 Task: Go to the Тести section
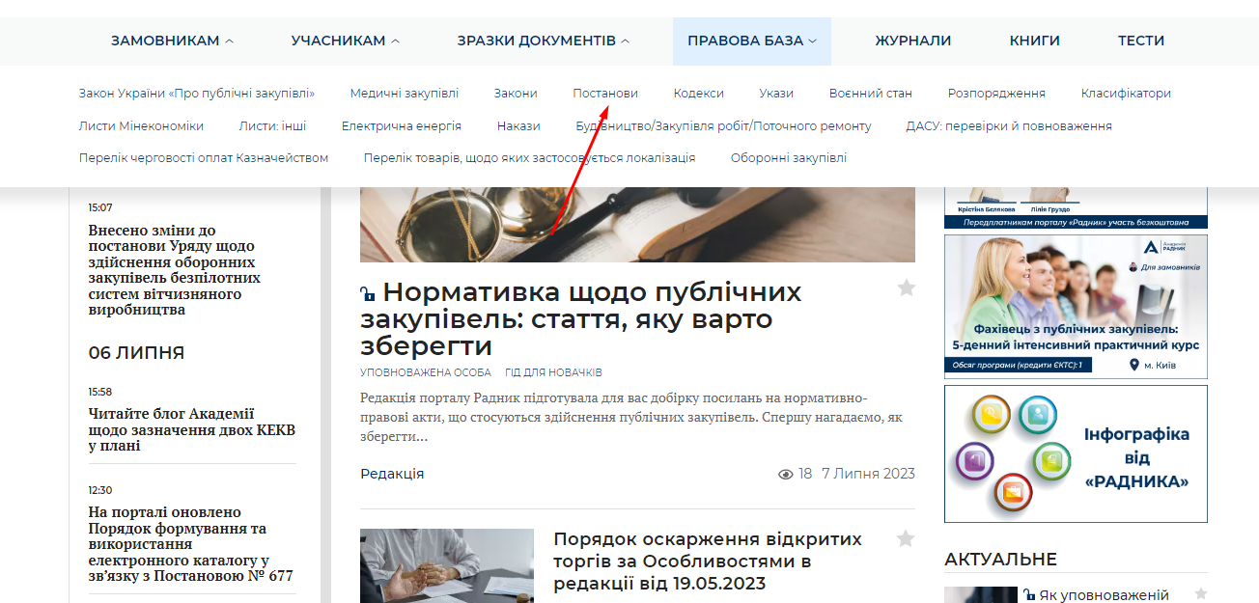(1140, 41)
